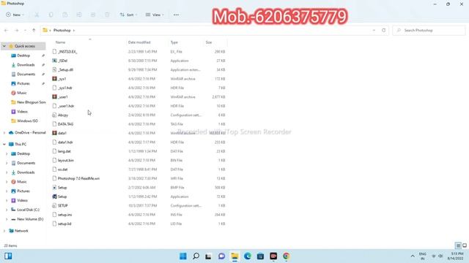
Task: Click the Copy icon in toolbar
Action: coord(51,15)
